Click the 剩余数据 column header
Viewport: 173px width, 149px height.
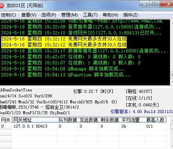click(109, 120)
